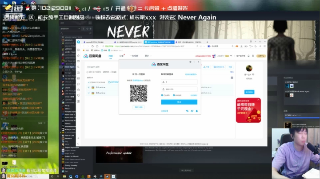320x179 pixels.
Task: Expand the 更多 dropdown in Netdisk navigation
Action: (148, 56)
